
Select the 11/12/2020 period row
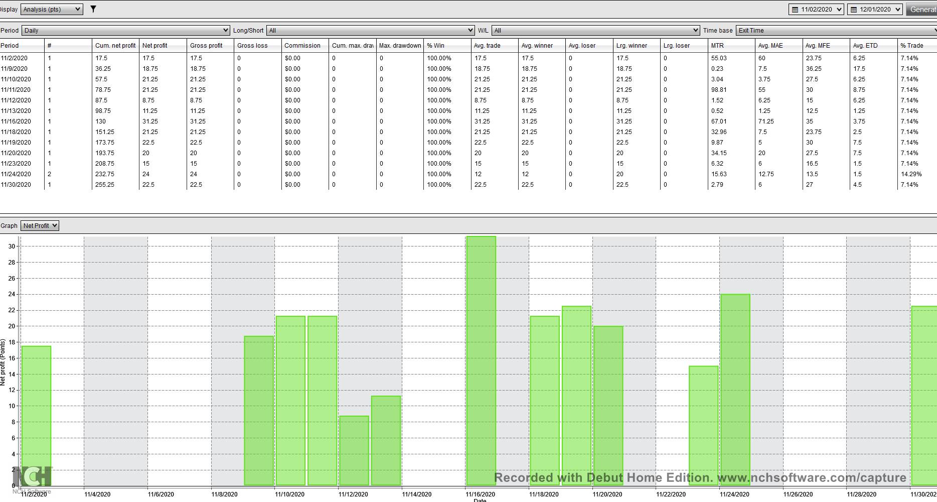[x=468, y=100]
